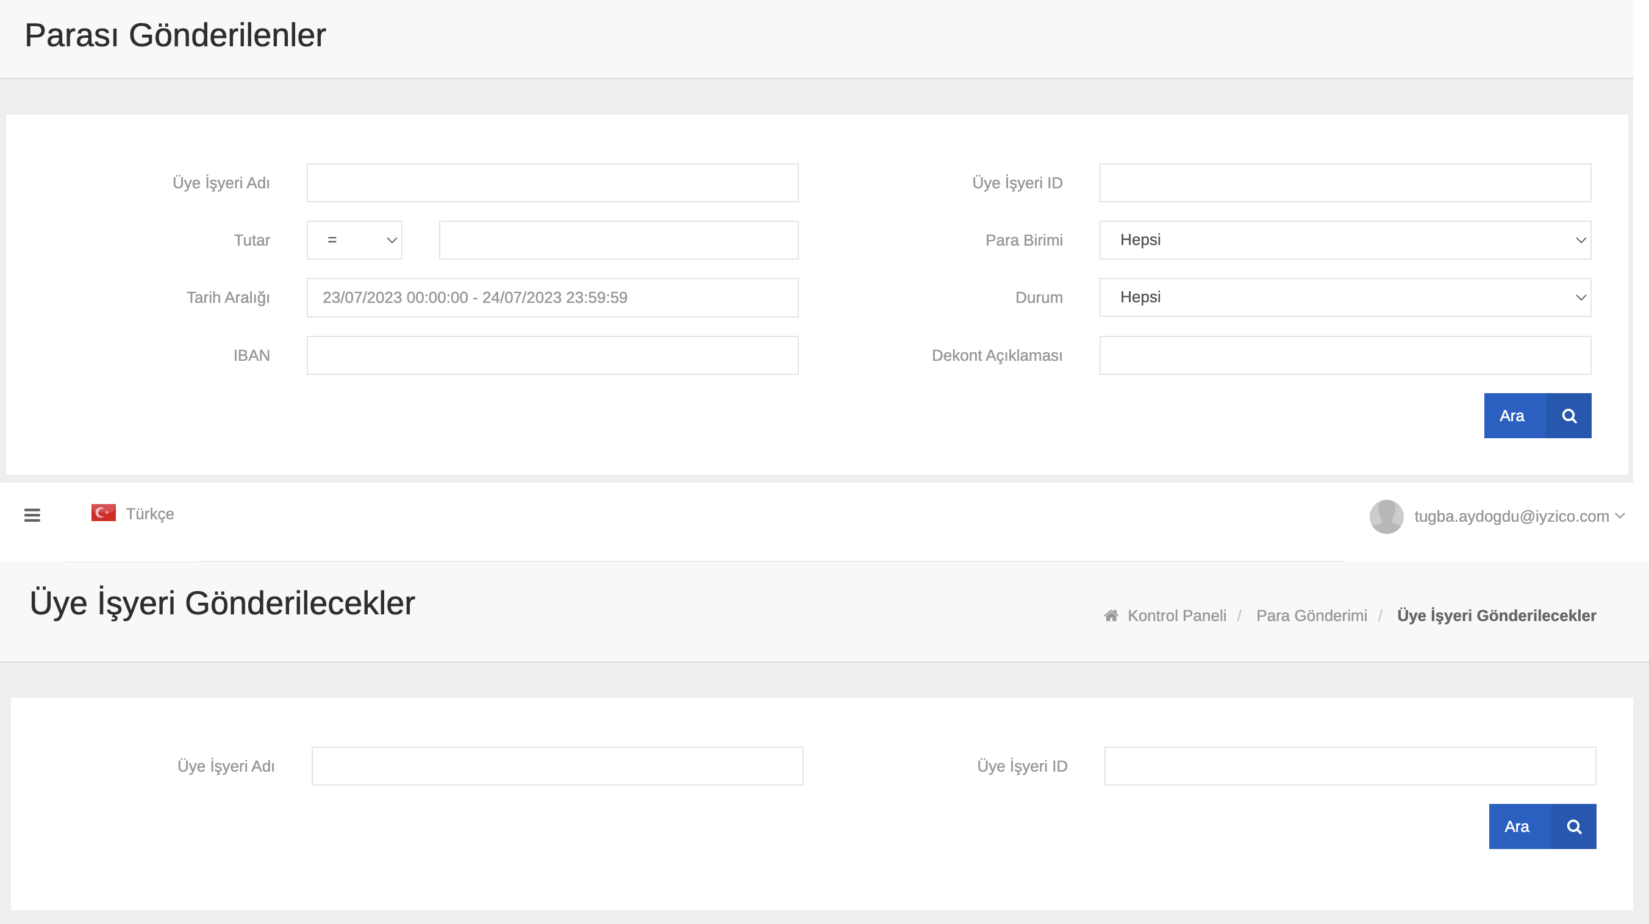This screenshot has width=1649, height=924.
Task: Click the home icon in the breadcrumb
Action: point(1111,616)
